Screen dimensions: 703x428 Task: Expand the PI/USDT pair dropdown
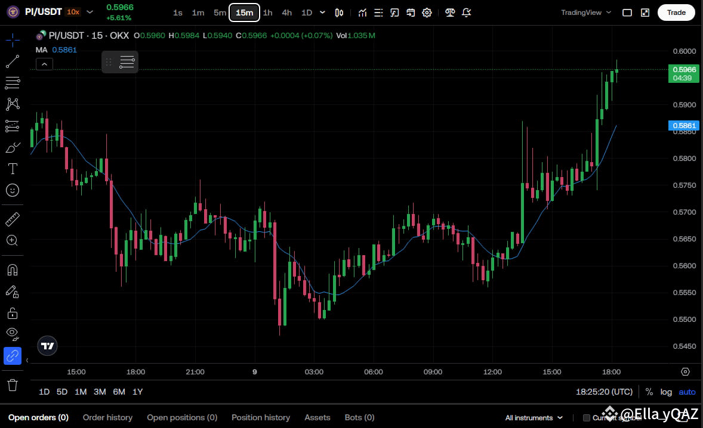pyautogui.click(x=90, y=12)
